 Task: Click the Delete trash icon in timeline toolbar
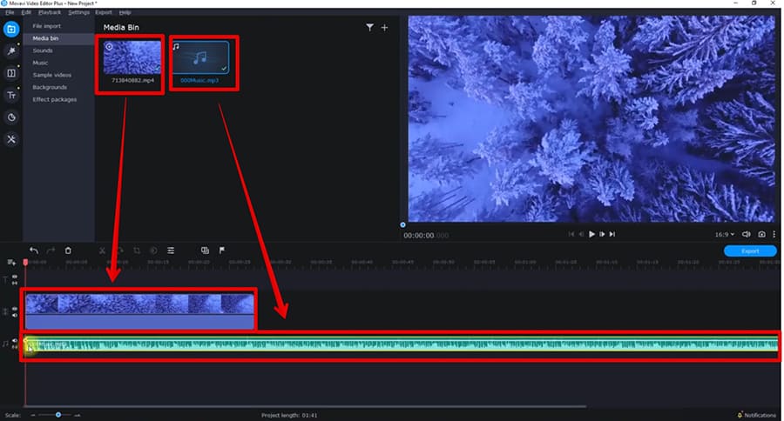pos(68,251)
